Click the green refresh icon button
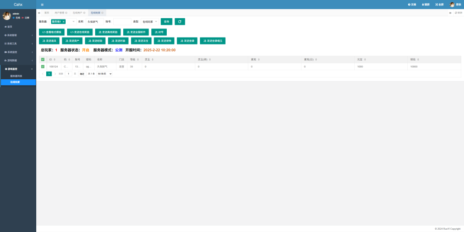The height and width of the screenshot is (232, 464). pos(180,21)
